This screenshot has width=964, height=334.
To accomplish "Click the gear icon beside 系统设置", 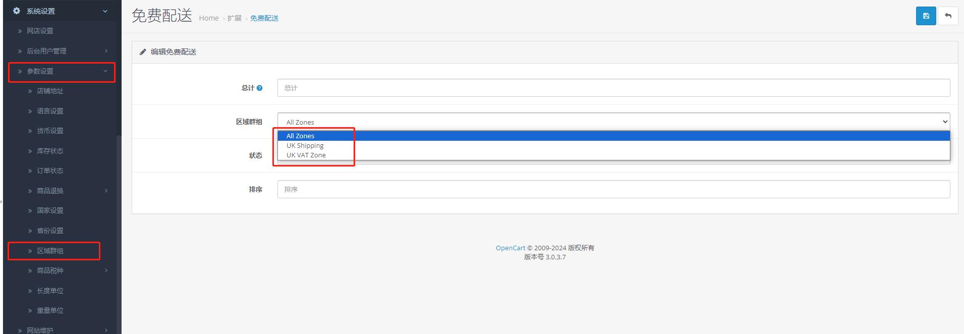I will [x=17, y=11].
